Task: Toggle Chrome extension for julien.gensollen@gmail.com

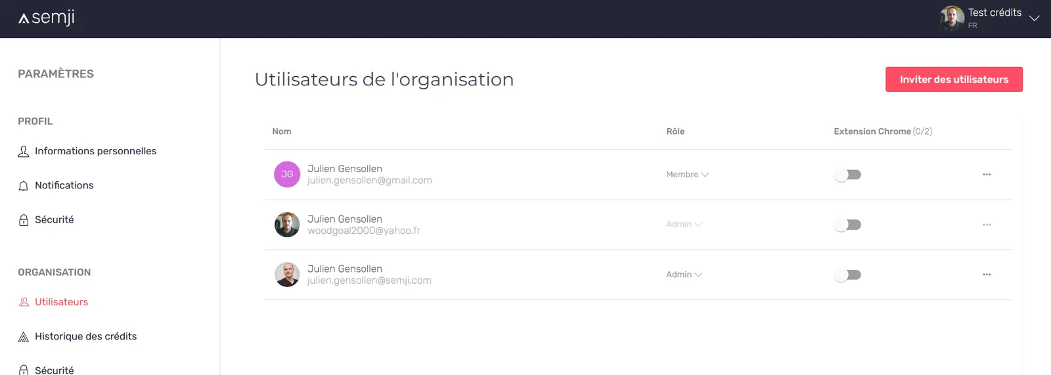Action: pos(847,175)
